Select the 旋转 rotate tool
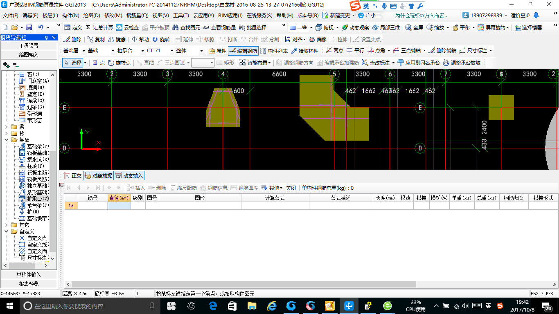 tap(161, 39)
